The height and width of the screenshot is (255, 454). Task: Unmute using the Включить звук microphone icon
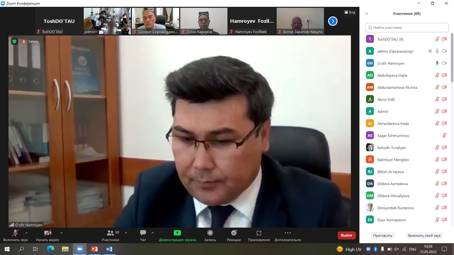coord(15,233)
